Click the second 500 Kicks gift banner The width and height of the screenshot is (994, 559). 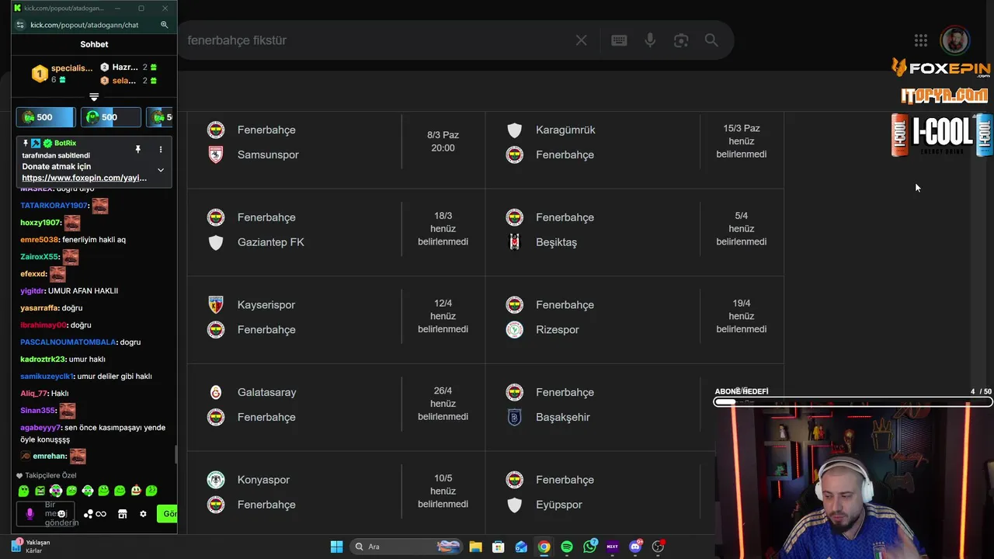point(110,117)
